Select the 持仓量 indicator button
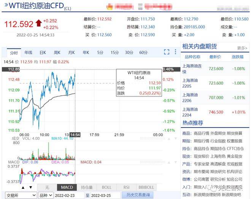Image resolution: width=251 pixels, height=199 pixels. pos(87,187)
